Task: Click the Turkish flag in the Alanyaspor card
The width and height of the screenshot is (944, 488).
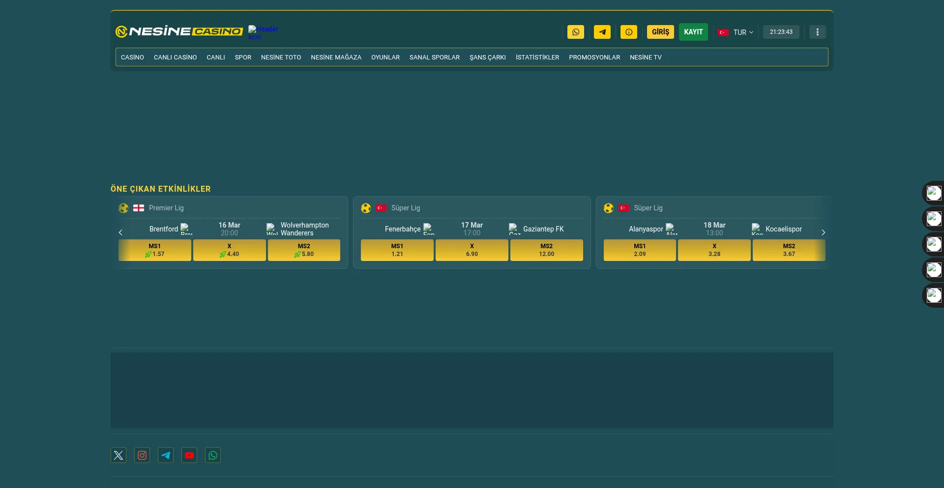Action: 624,208
